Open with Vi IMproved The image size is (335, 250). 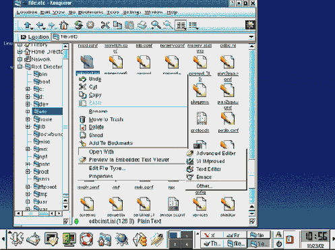click(x=216, y=161)
